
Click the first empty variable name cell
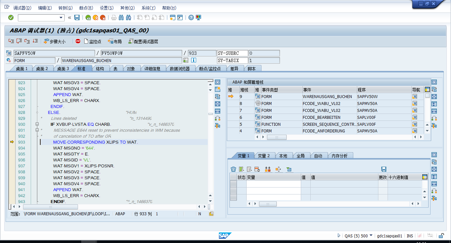click(x=273, y=184)
